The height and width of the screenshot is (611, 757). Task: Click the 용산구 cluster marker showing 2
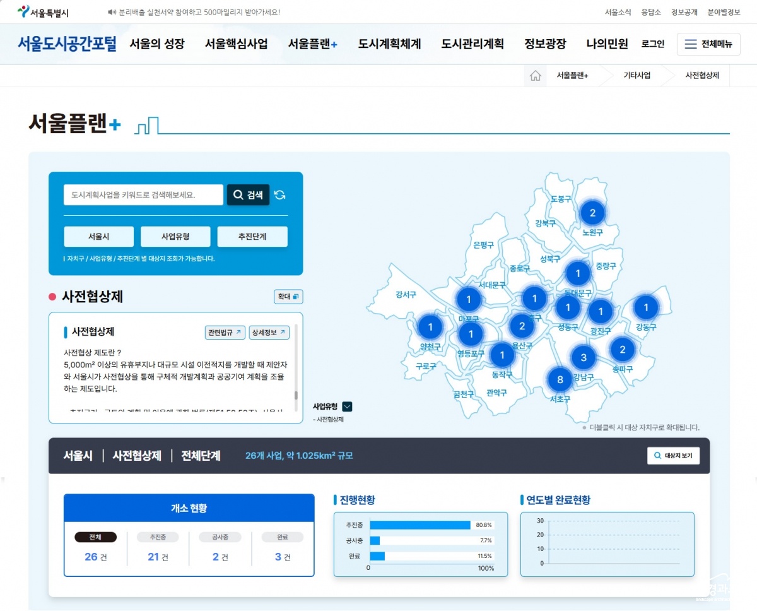click(522, 326)
